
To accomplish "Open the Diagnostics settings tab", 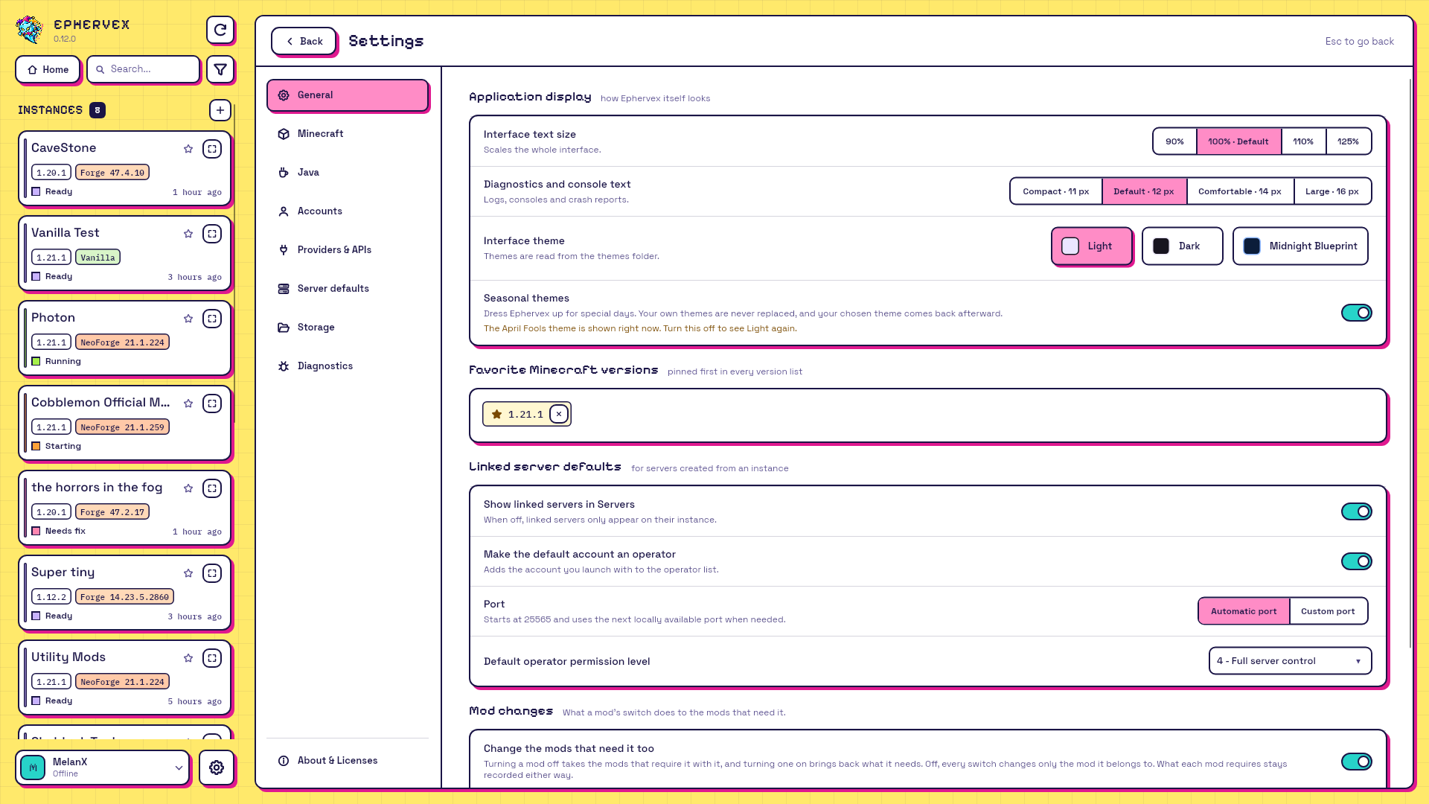I will click(x=348, y=366).
